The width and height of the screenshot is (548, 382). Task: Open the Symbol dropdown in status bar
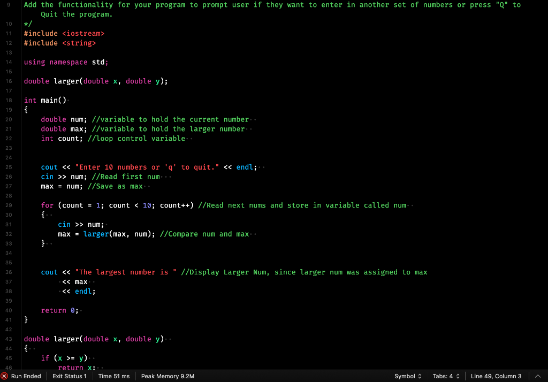407,376
